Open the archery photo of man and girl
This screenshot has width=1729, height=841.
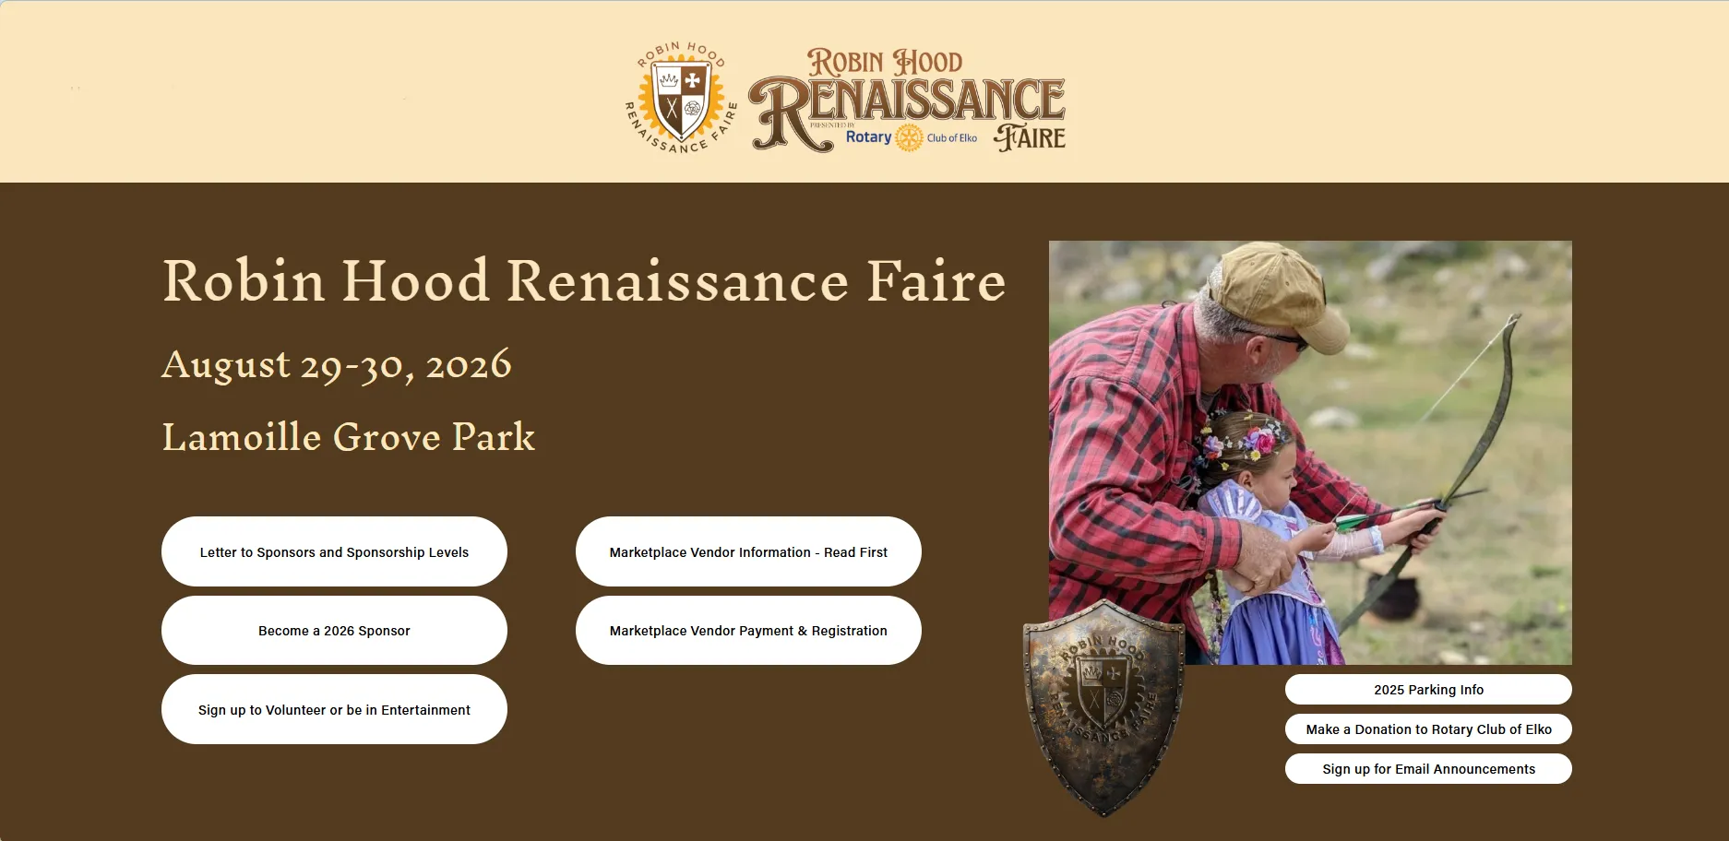click(x=1310, y=452)
